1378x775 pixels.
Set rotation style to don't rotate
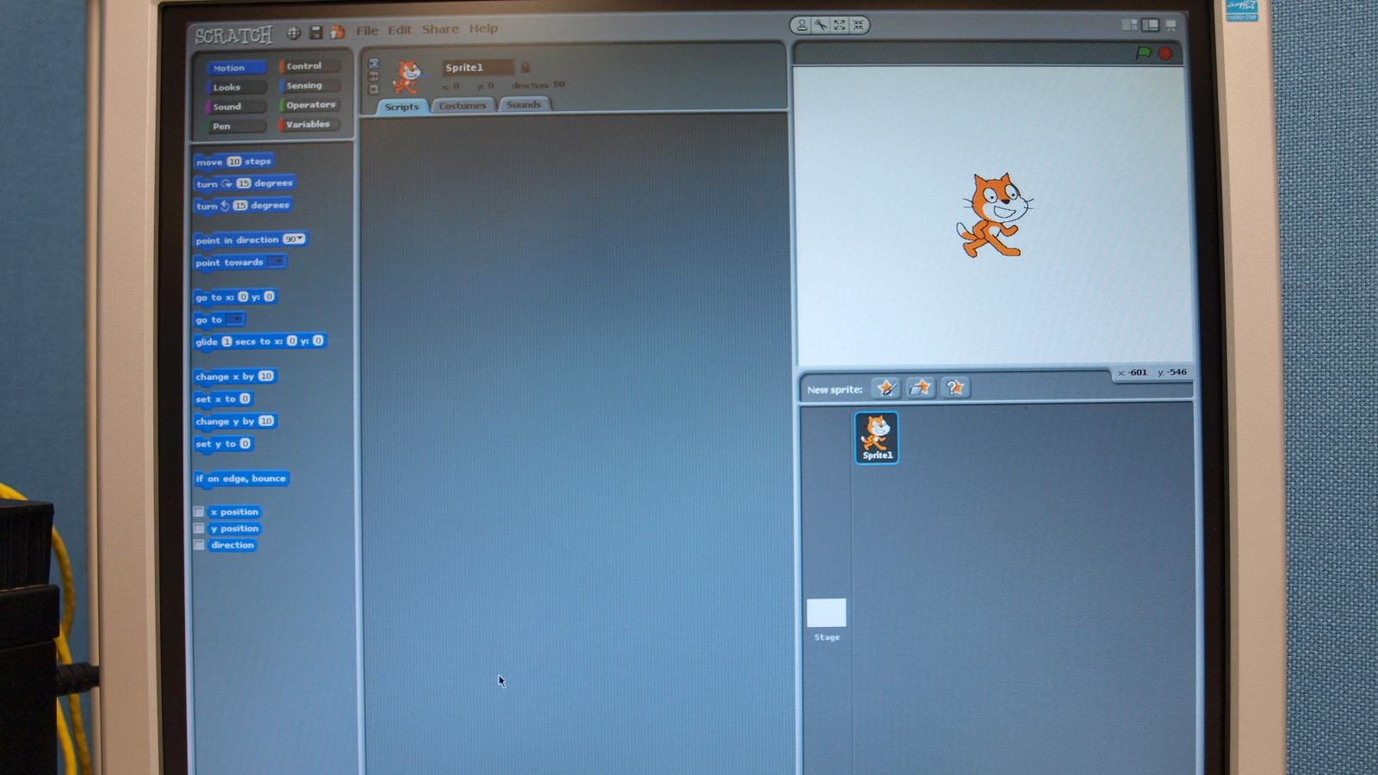(374, 90)
